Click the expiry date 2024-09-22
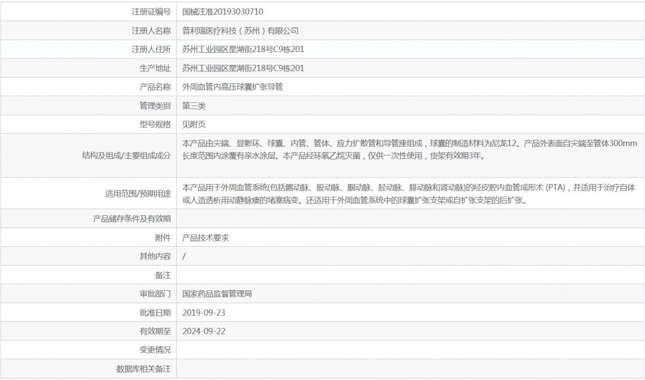Image resolution: width=645 pixels, height=380 pixels. coord(204,331)
